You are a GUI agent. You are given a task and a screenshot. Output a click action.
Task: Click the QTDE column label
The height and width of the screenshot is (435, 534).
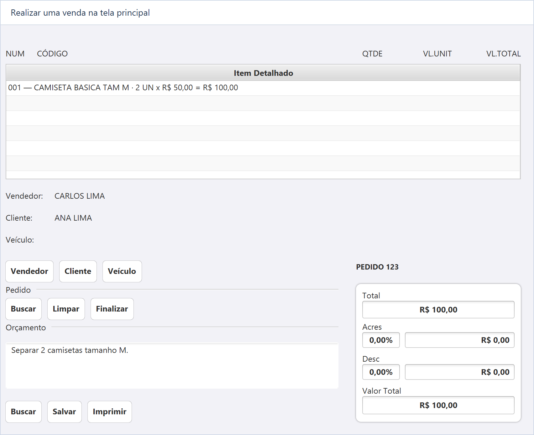click(372, 54)
